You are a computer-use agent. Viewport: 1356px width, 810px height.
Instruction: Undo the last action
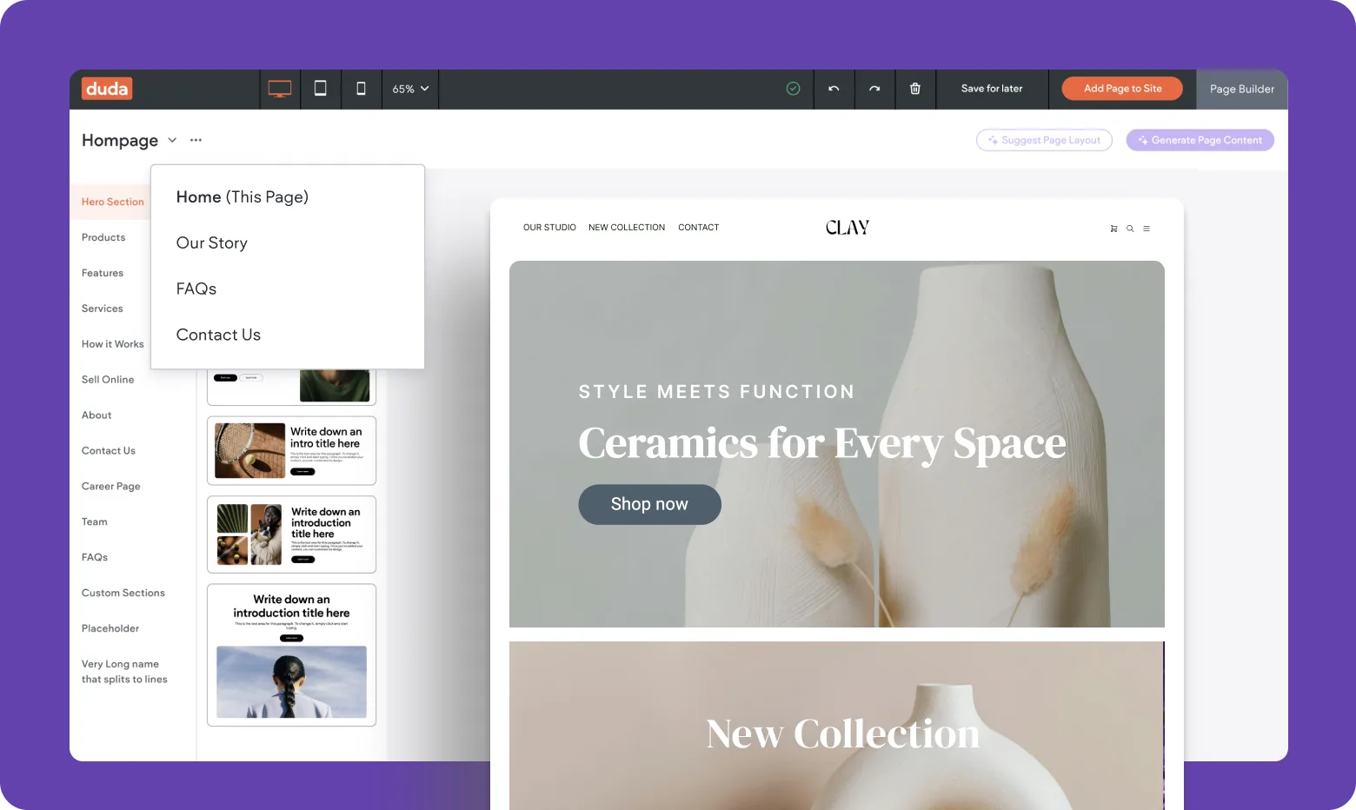tap(834, 89)
